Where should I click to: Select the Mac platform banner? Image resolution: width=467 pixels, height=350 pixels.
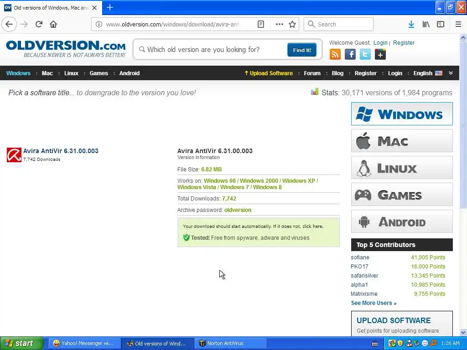point(402,141)
